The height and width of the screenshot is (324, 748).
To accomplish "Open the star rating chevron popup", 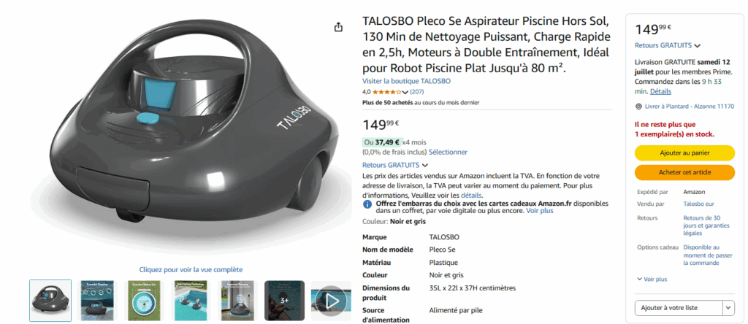I will click(405, 92).
